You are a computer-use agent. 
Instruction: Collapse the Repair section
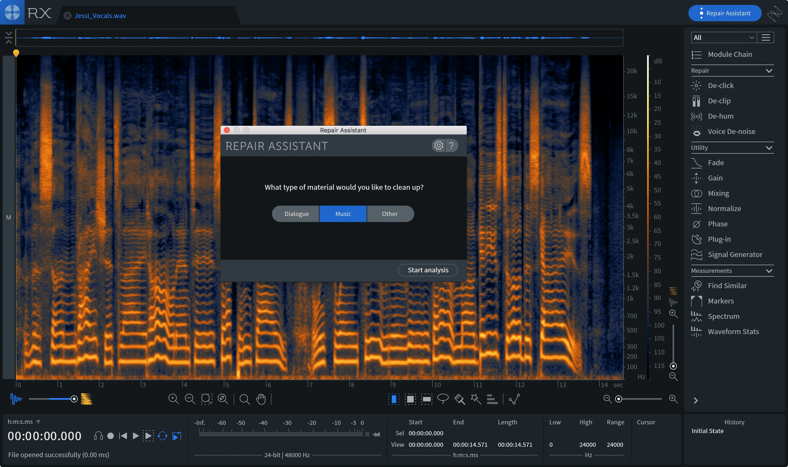coord(769,71)
